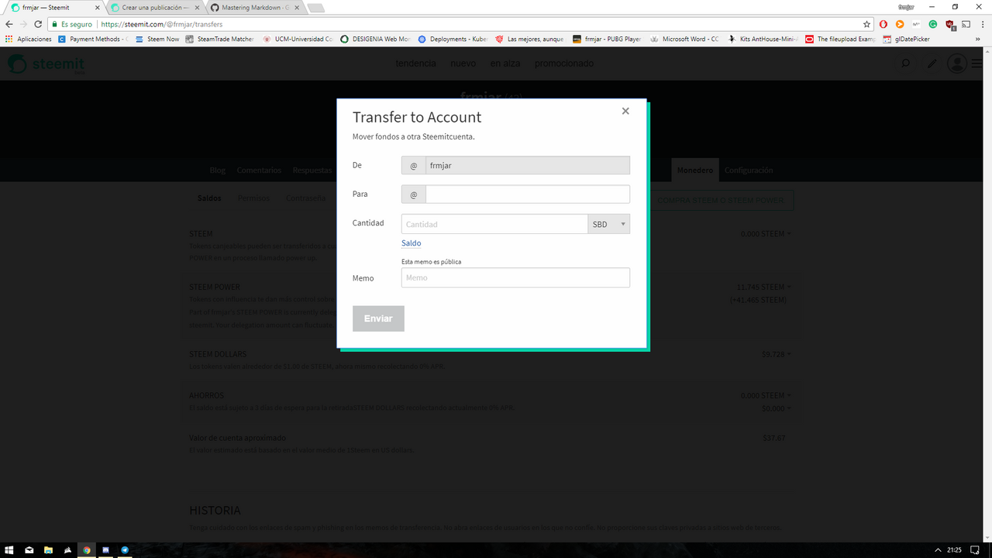
Task: Reload the current page
Action: (38, 24)
